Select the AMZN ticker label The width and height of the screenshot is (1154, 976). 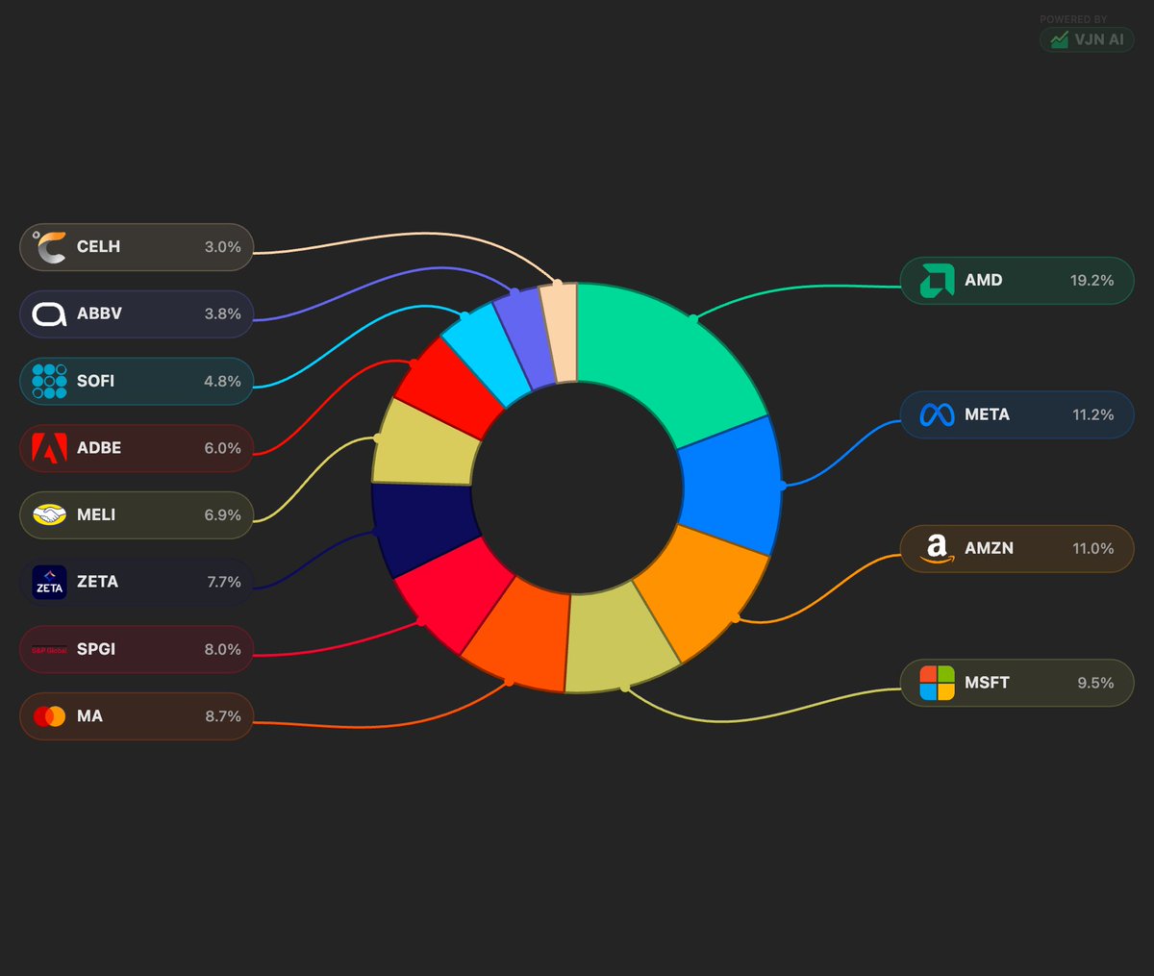pos(990,549)
